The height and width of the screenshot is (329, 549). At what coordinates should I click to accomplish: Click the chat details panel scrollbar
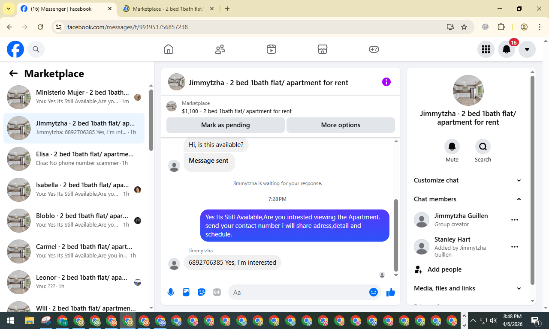point(533,180)
